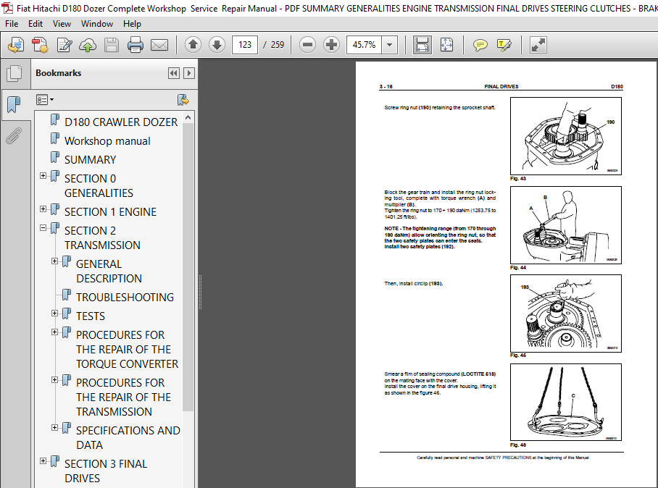This screenshot has width=658, height=488.
Task: Expand the SECTION 1 ENGINE bookmark
Action: pyautogui.click(x=43, y=209)
